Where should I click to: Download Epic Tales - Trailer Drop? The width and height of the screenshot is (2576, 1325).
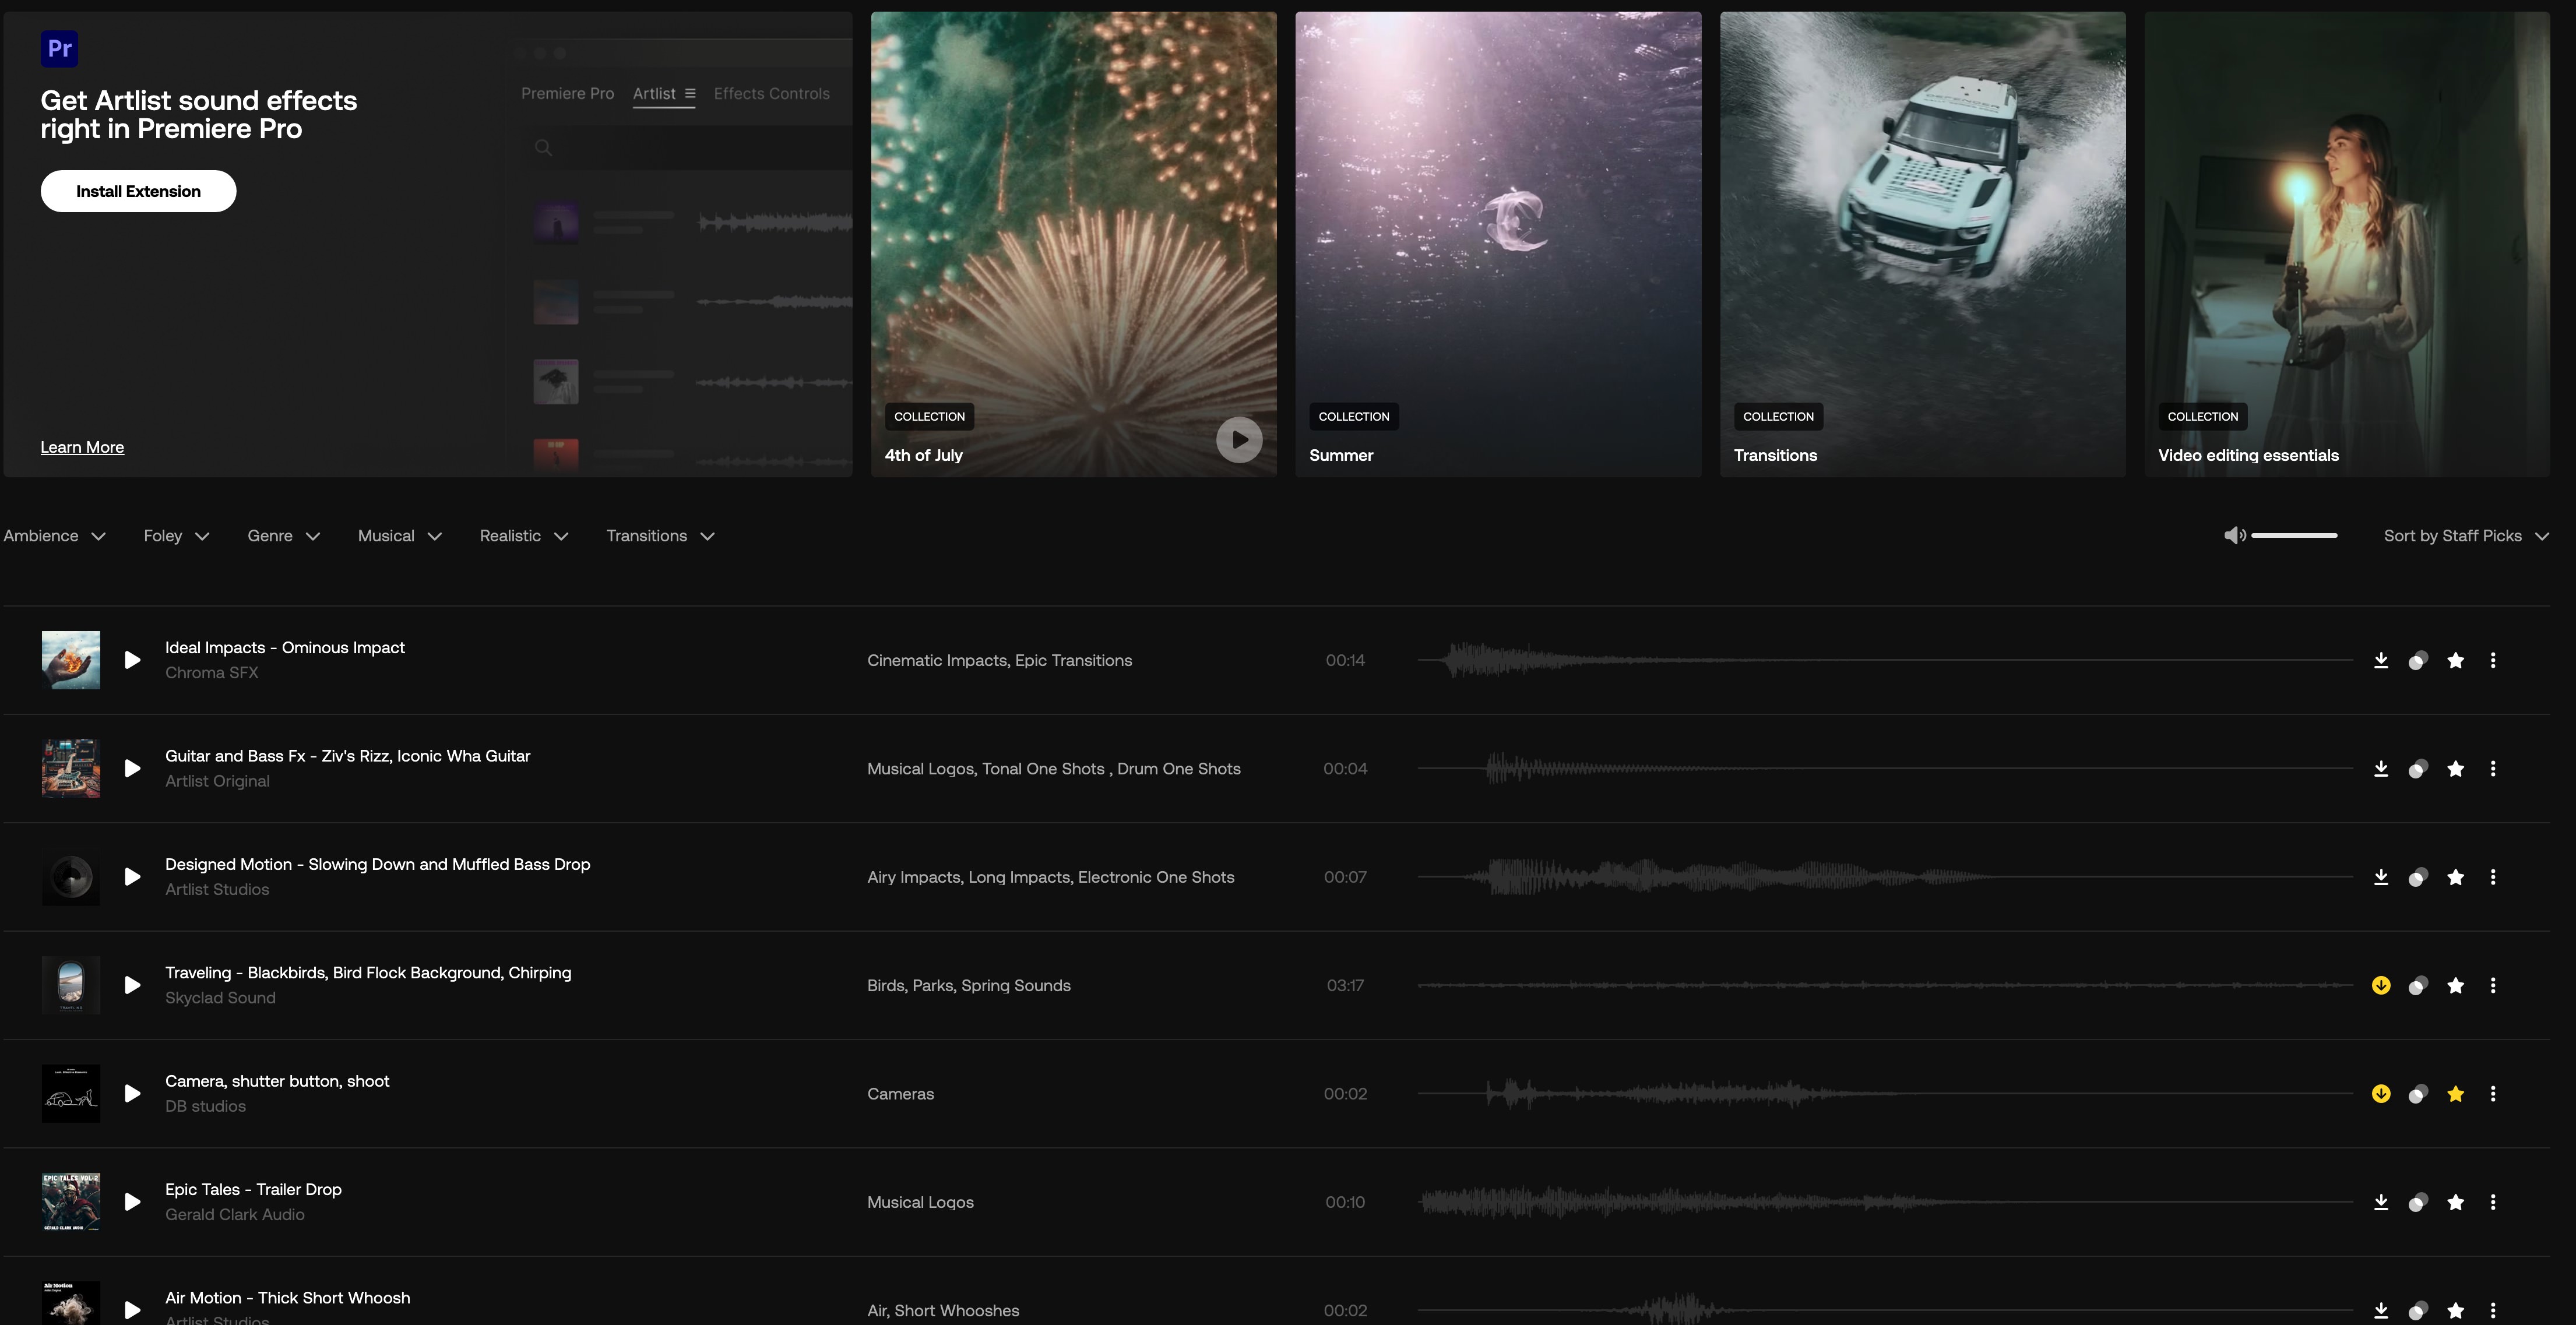coord(2381,1202)
